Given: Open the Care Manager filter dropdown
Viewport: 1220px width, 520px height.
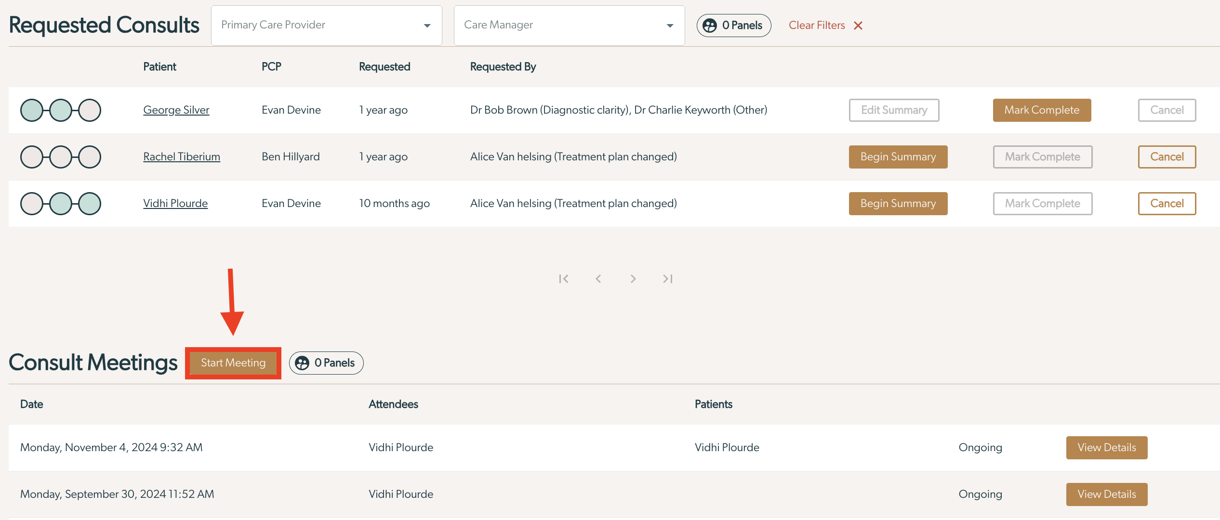Looking at the screenshot, I should click(569, 26).
